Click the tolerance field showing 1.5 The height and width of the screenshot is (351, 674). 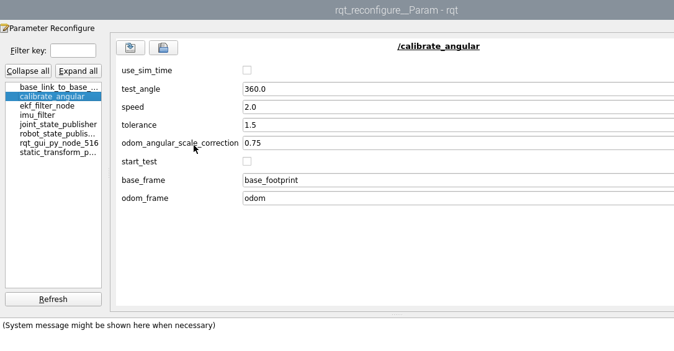(x=458, y=125)
